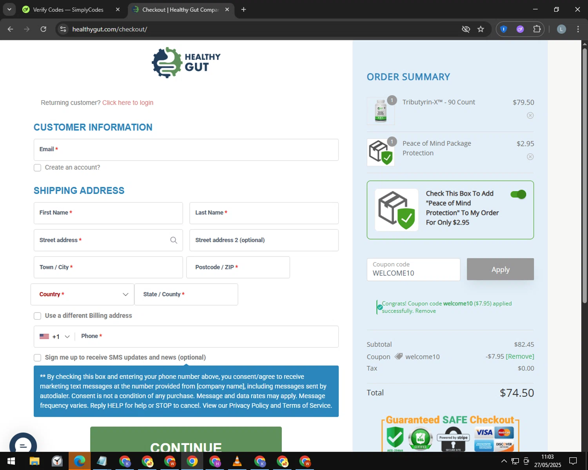Open the Extensions puzzle-piece menu
This screenshot has width=588, height=470.
[537, 29]
